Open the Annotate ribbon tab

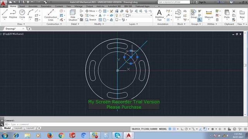(33, 6)
